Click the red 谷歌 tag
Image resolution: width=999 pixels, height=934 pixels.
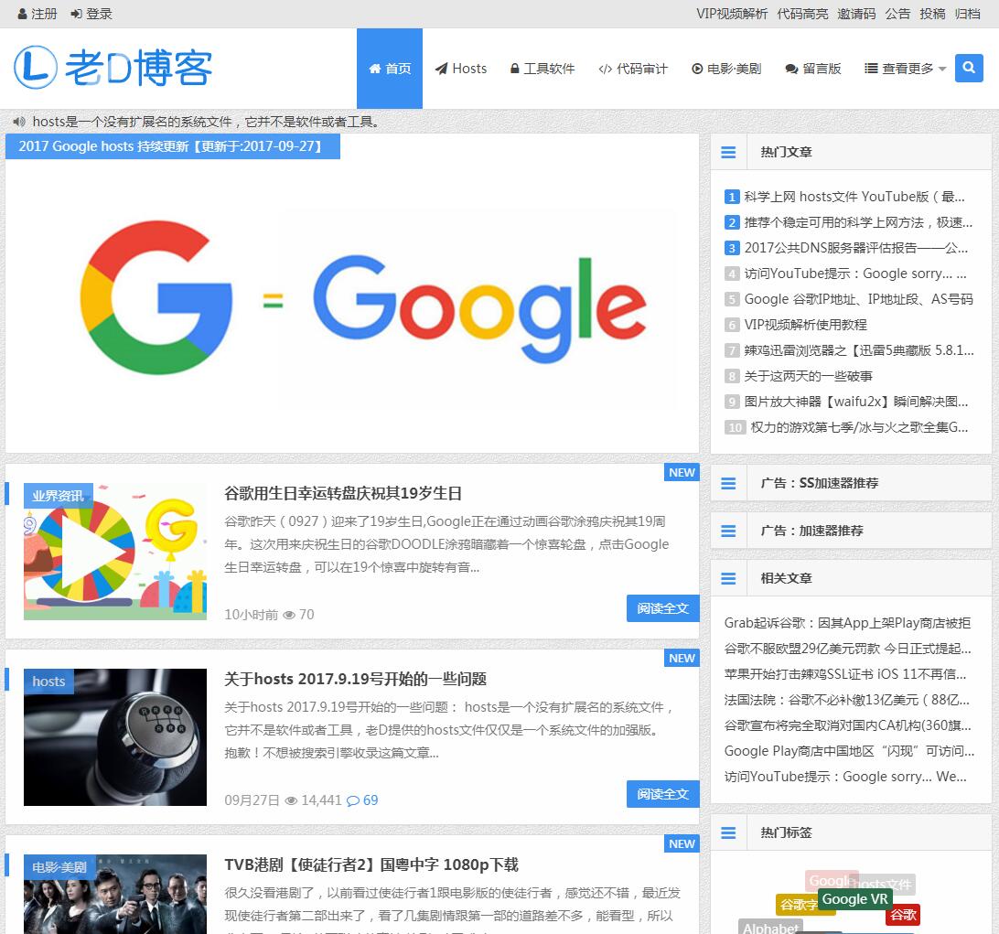pyautogui.click(x=903, y=915)
